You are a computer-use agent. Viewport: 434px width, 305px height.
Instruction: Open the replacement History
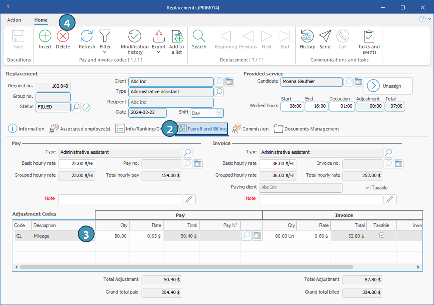click(x=307, y=37)
